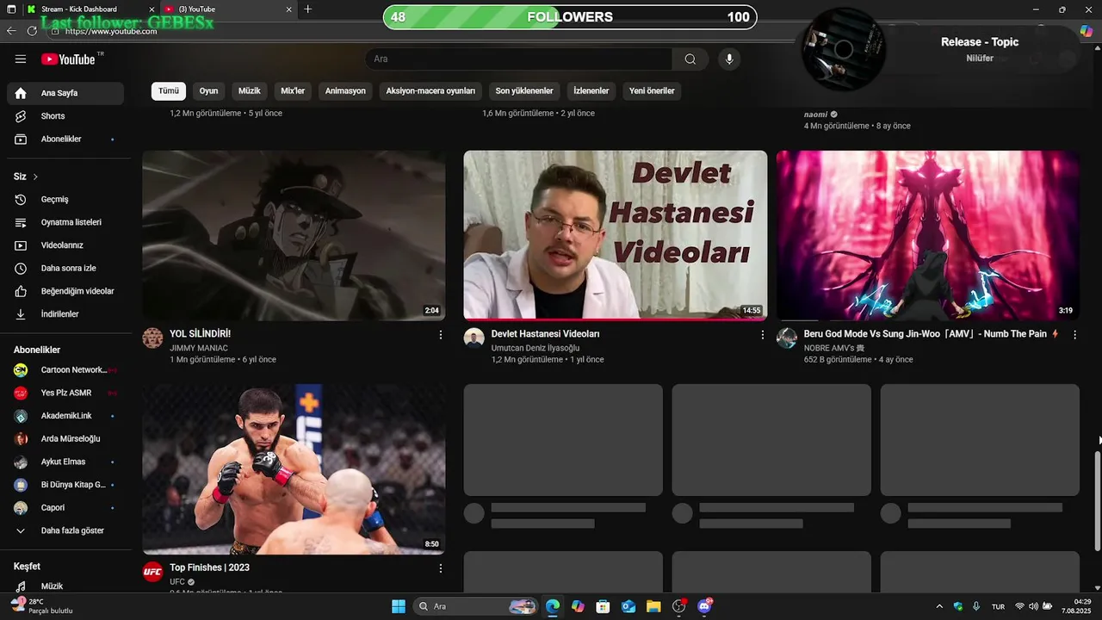
Task: Open the Müzik item under Keşfet
Action: pos(65,586)
